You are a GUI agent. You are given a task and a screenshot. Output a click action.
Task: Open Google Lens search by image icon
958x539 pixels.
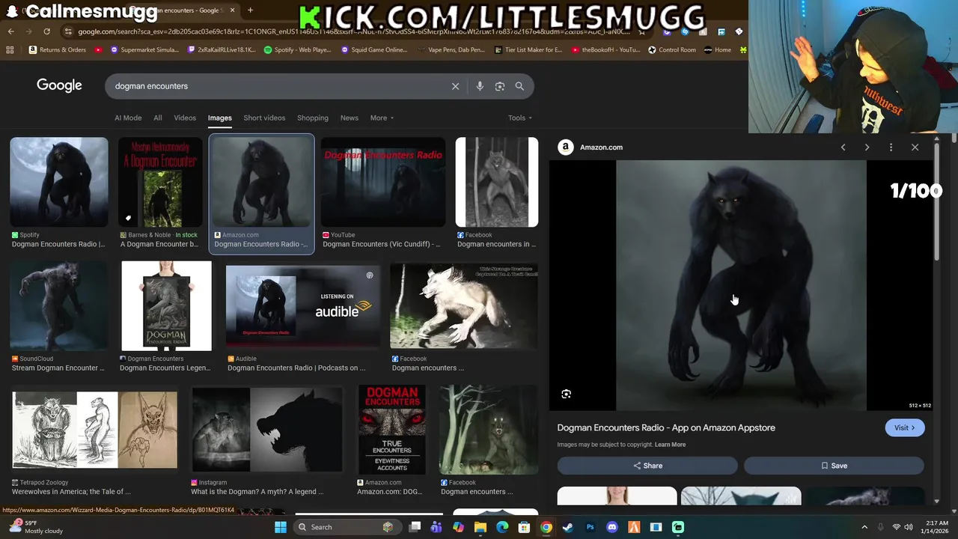point(500,86)
